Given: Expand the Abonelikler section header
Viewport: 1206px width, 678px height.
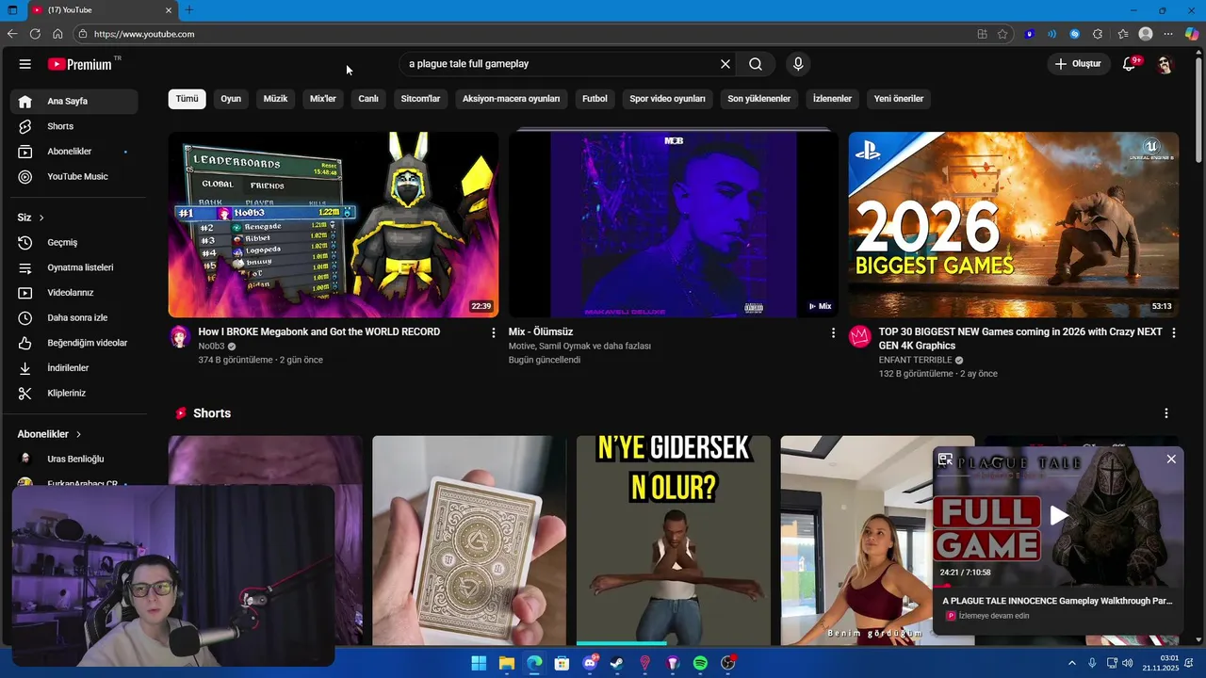Looking at the screenshot, I should 50,434.
